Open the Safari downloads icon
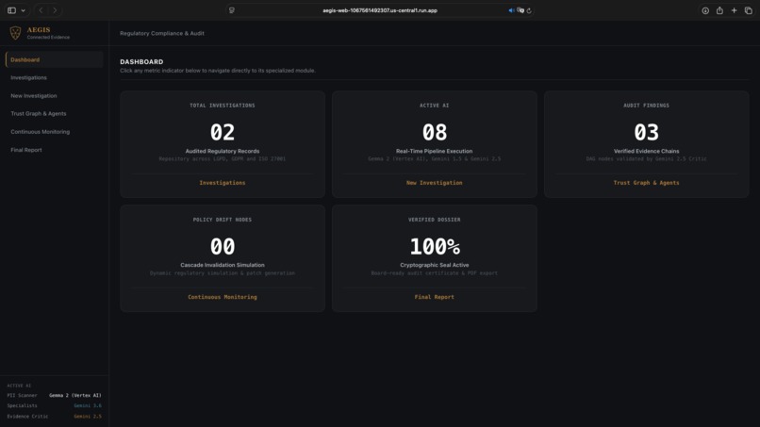Image resolution: width=760 pixels, height=427 pixels. tap(705, 10)
